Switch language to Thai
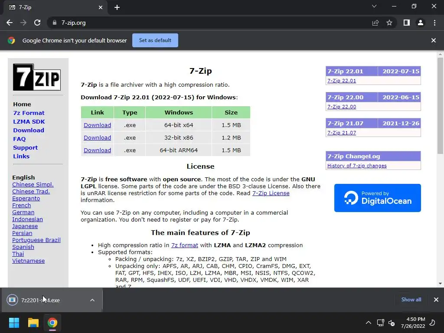 click(18, 254)
